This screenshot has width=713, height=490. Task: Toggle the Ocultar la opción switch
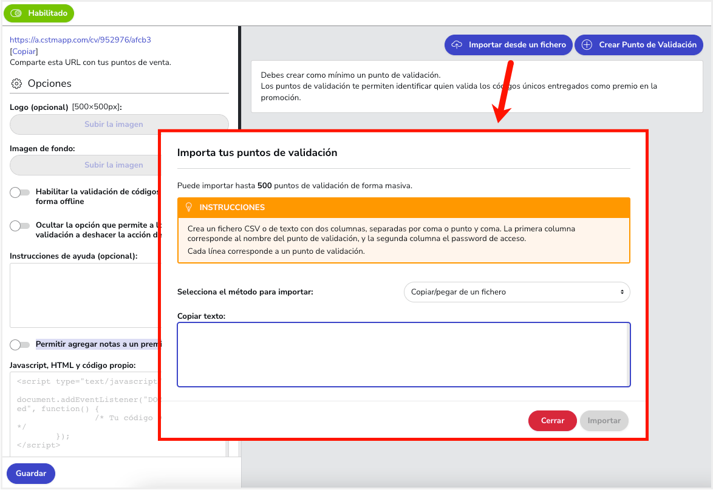[x=19, y=225]
